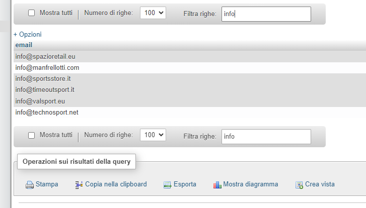Focus the bottom Filtra righe field
The image size is (366, 208).
[266, 136]
